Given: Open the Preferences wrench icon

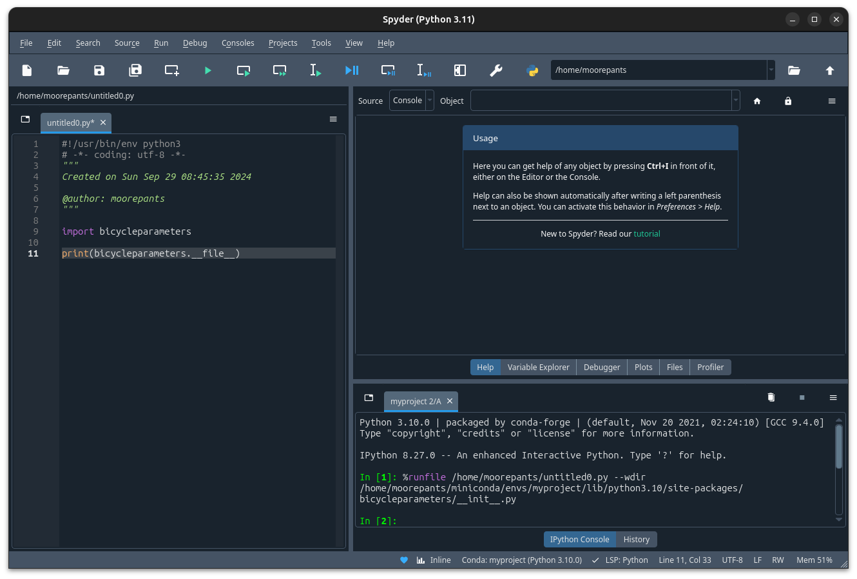Looking at the screenshot, I should [496, 70].
